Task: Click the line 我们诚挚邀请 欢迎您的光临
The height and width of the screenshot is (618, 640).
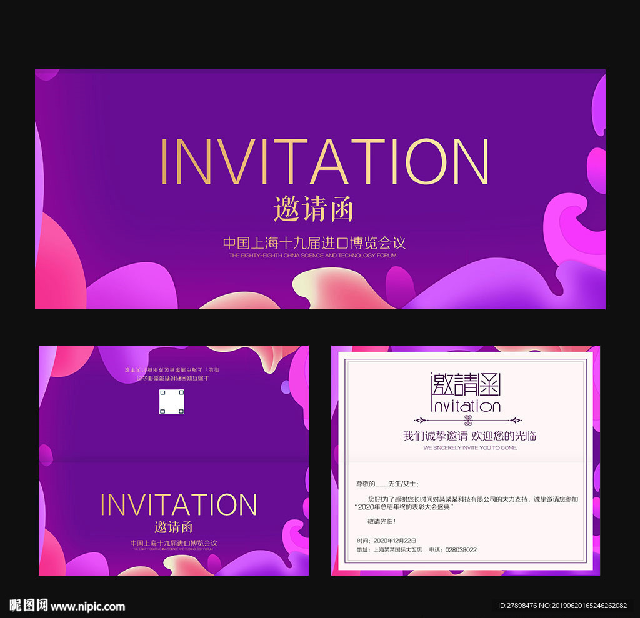Action: click(469, 436)
